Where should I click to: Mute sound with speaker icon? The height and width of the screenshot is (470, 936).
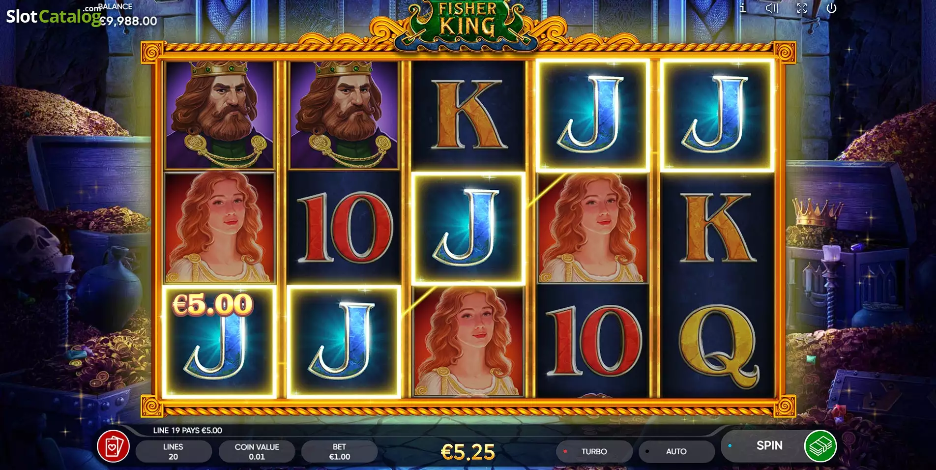772,8
